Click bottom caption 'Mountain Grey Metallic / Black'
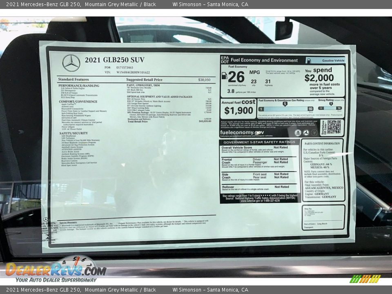Viewport: 392px width, 294px height. 120,290
